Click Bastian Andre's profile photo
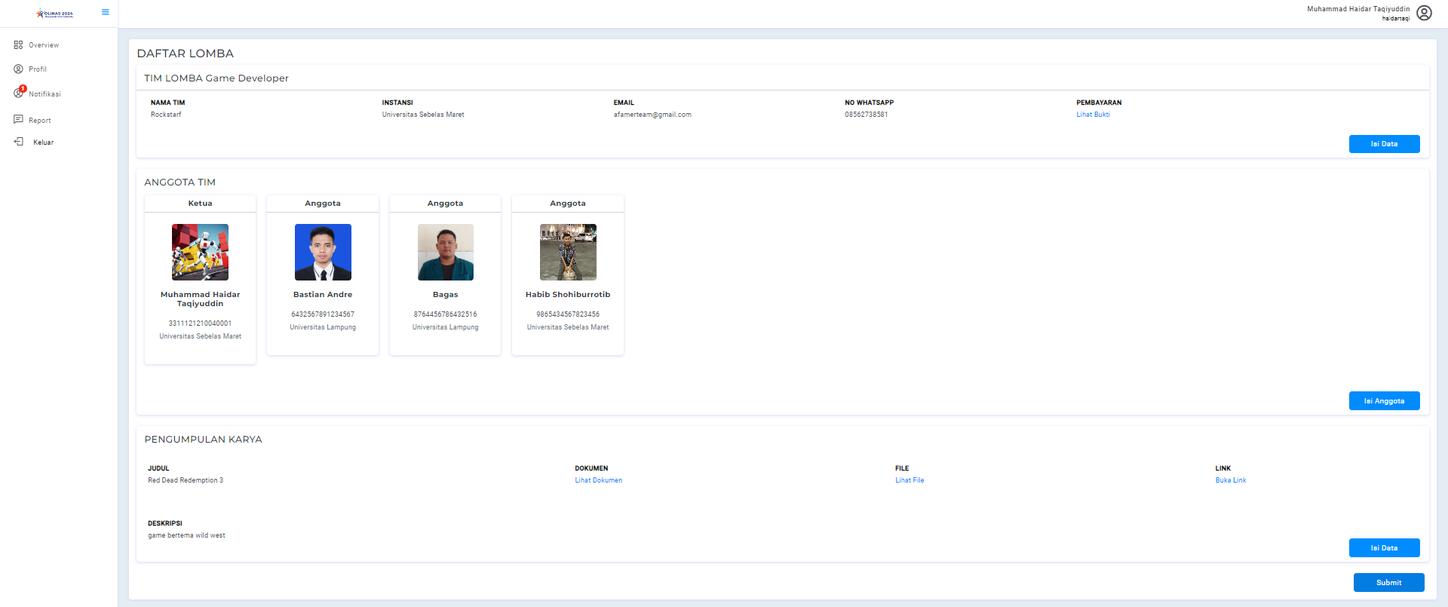Screen dimensions: 1448x607 (323, 252)
